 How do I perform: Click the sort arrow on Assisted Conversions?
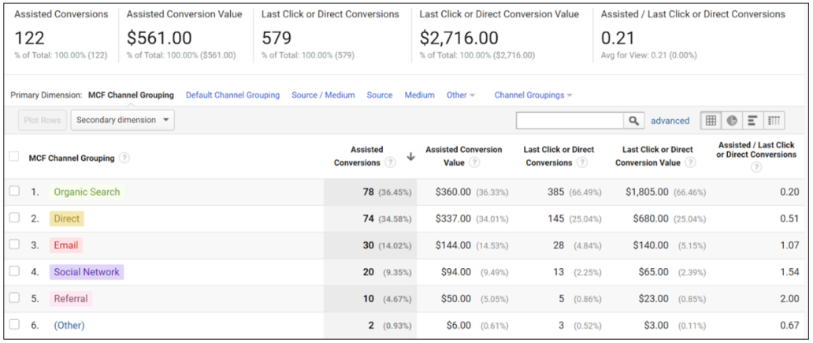pyautogui.click(x=410, y=157)
